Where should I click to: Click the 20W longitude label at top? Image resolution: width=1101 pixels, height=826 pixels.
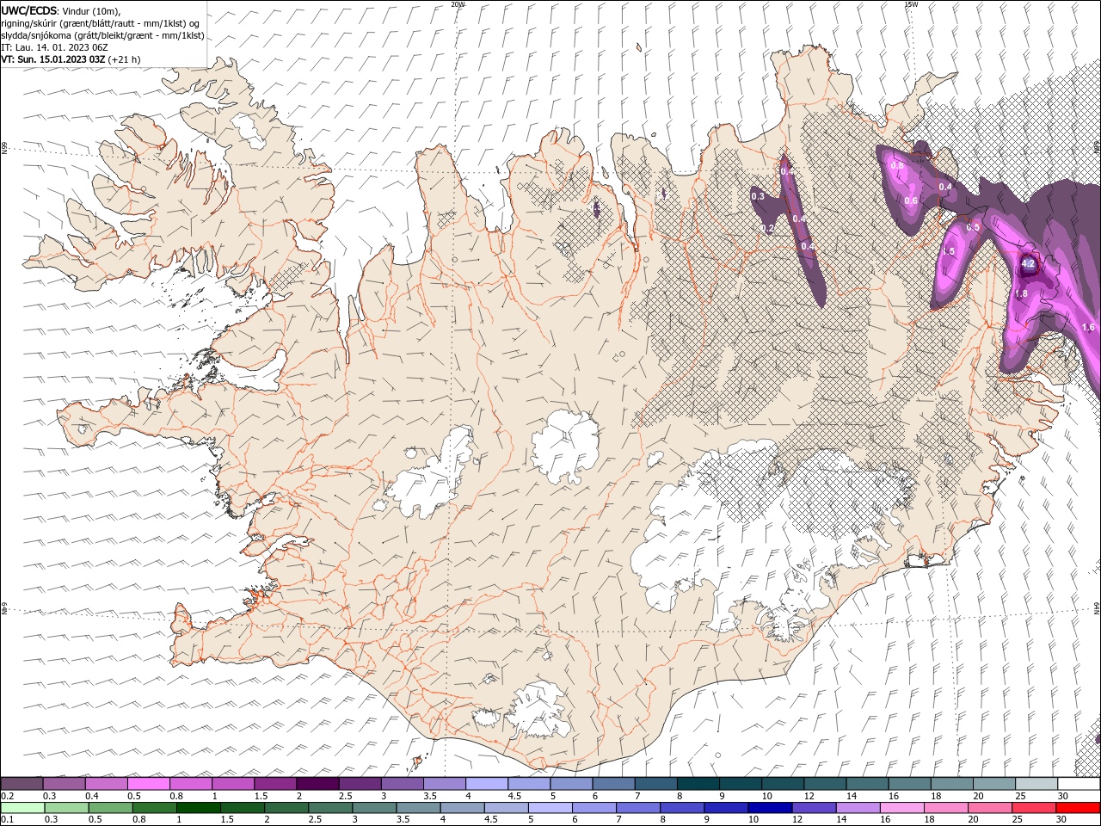click(458, 4)
